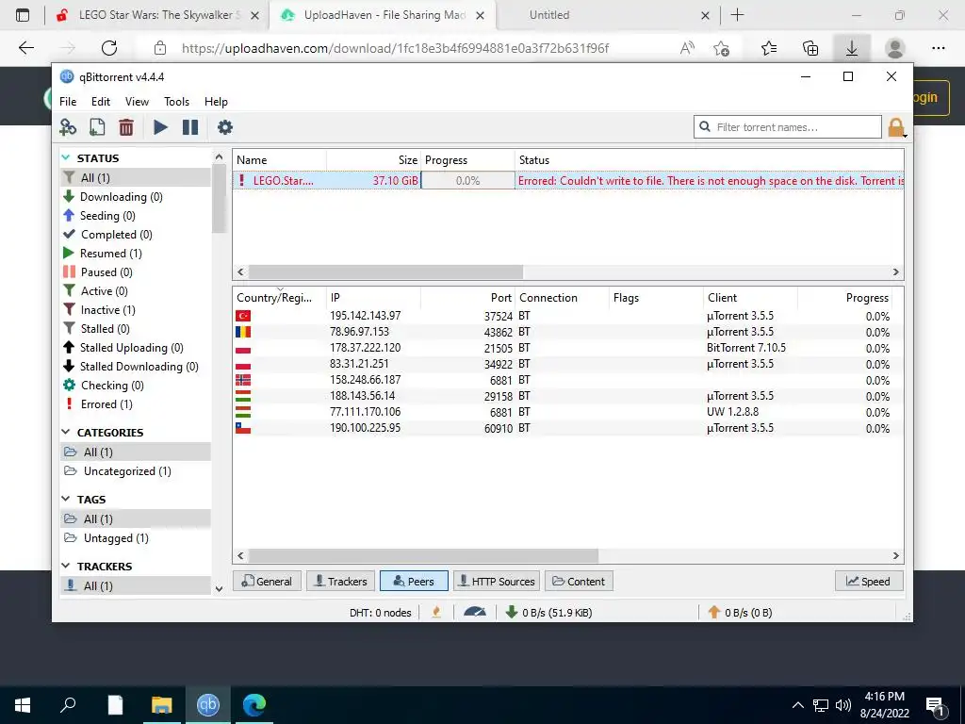
Task: Filter by Stalled Uploading (0)
Action: pyautogui.click(x=136, y=348)
